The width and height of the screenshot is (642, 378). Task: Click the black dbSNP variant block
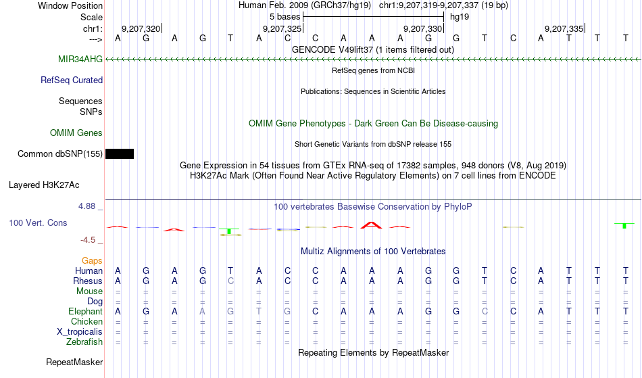click(120, 153)
